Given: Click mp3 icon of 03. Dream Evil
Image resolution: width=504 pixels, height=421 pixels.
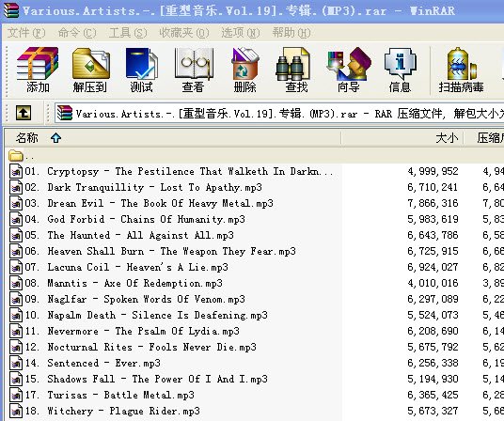Looking at the screenshot, I should point(16,203).
